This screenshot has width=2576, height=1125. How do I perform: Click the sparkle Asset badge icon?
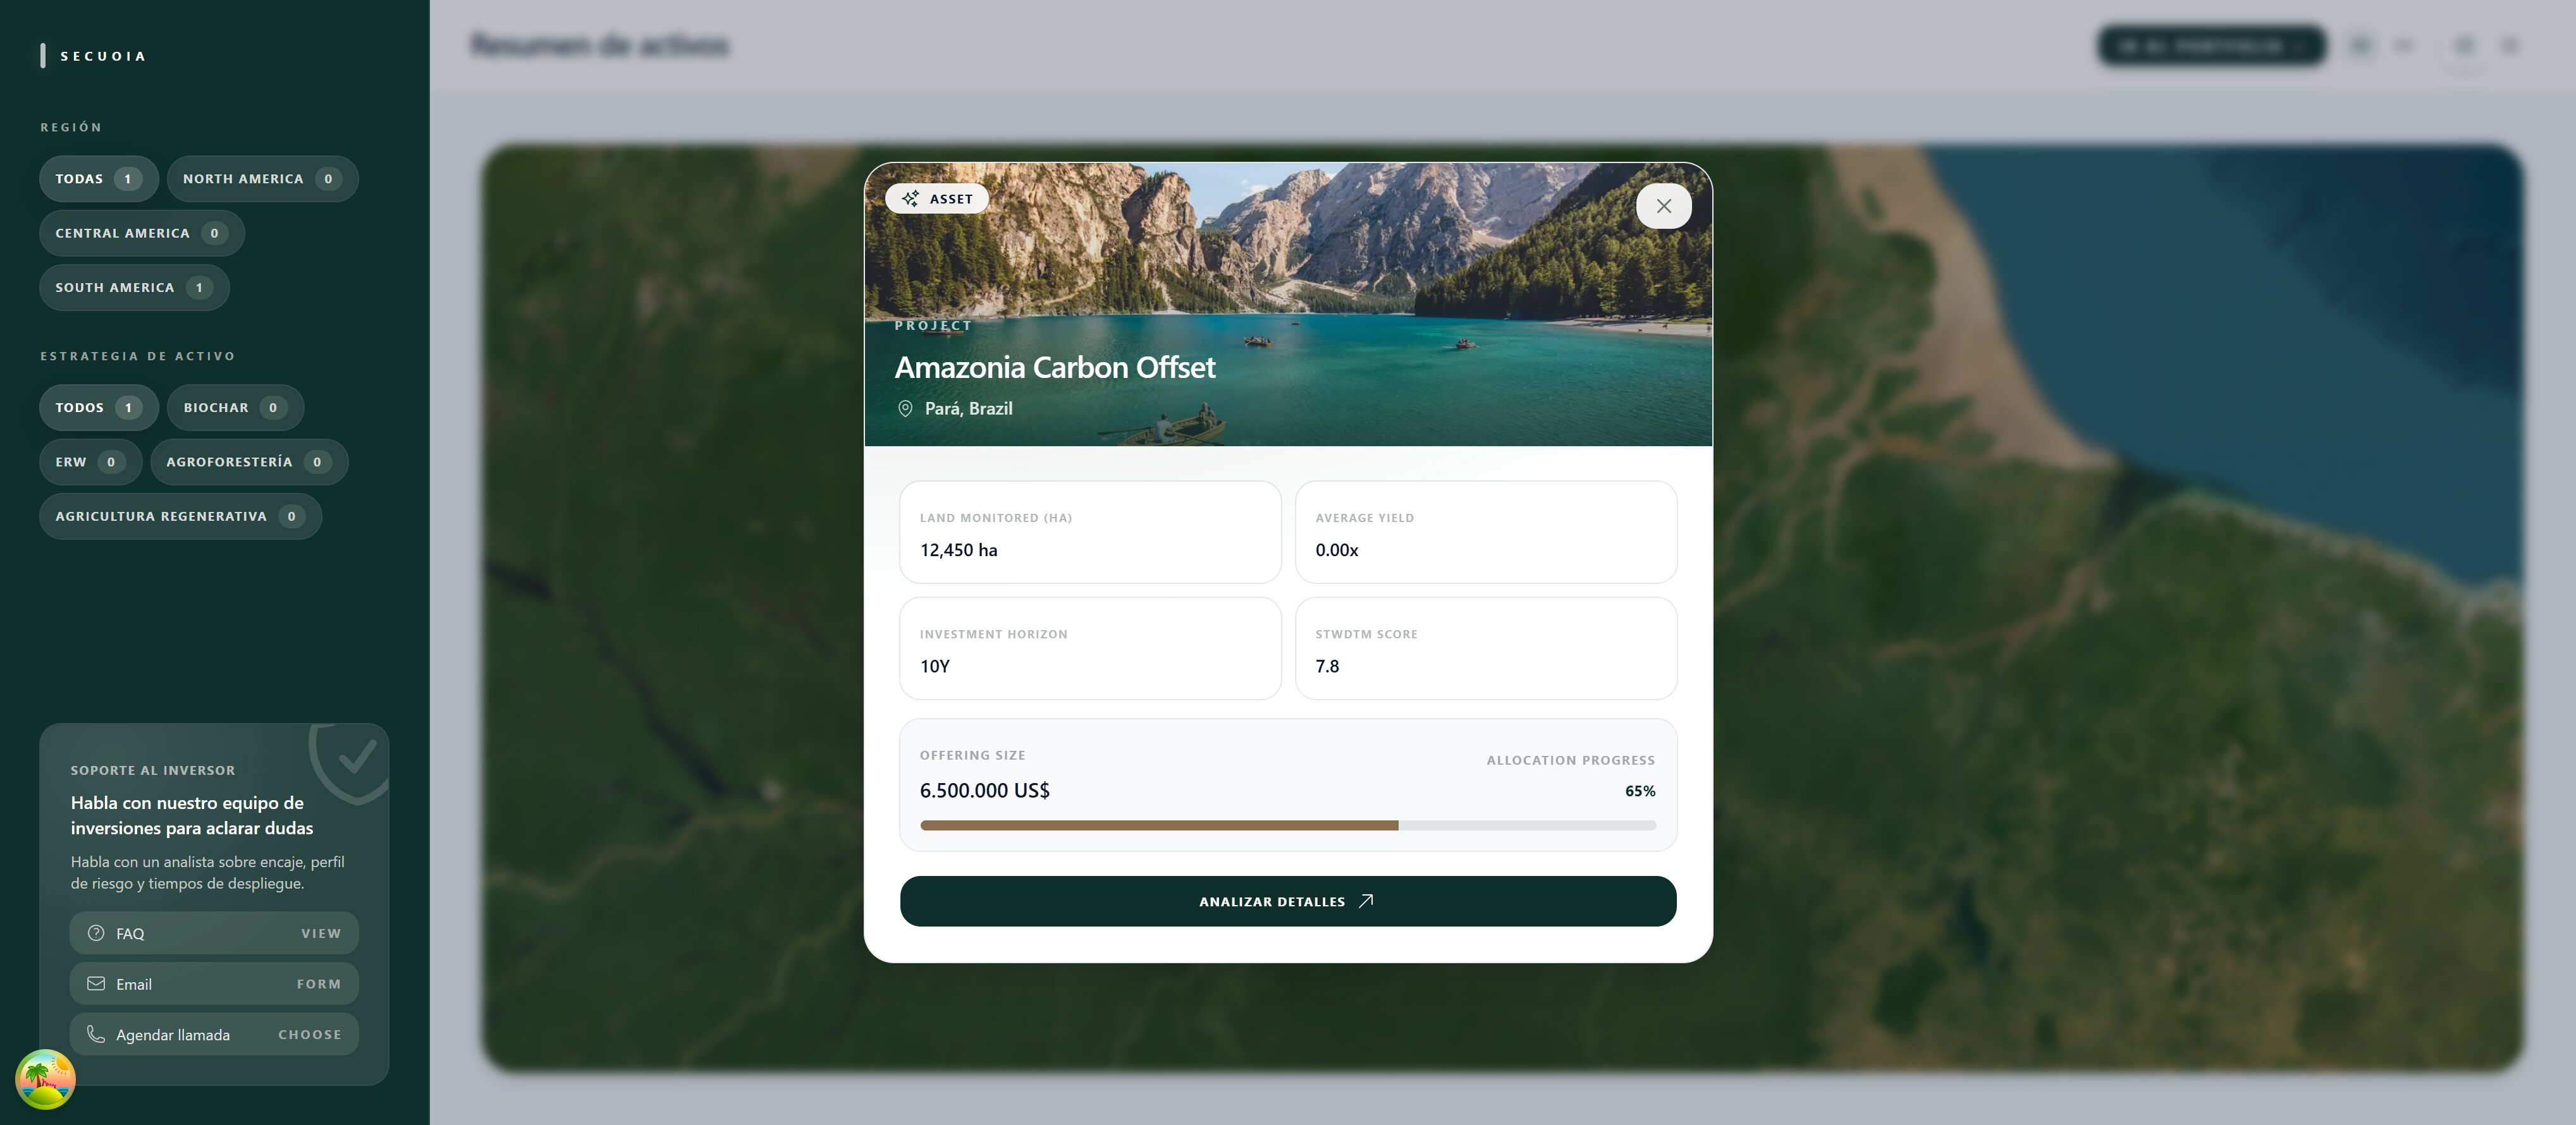click(x=910, y=199)
